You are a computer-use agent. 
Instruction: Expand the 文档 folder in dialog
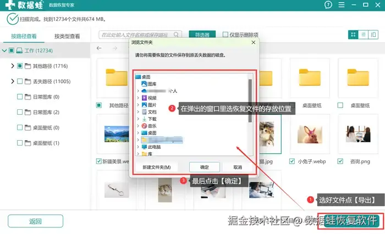coord(138,112)
